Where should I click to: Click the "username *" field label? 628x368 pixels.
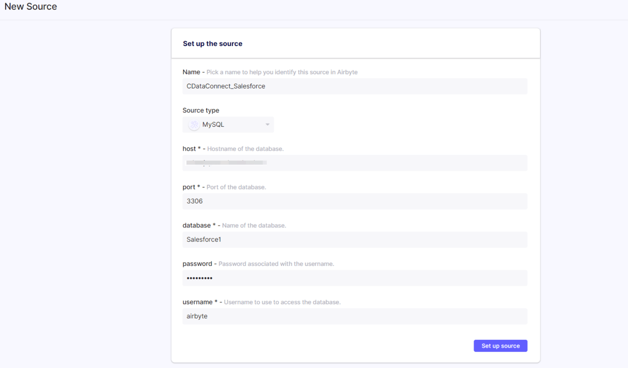click(x=200, y=302)
